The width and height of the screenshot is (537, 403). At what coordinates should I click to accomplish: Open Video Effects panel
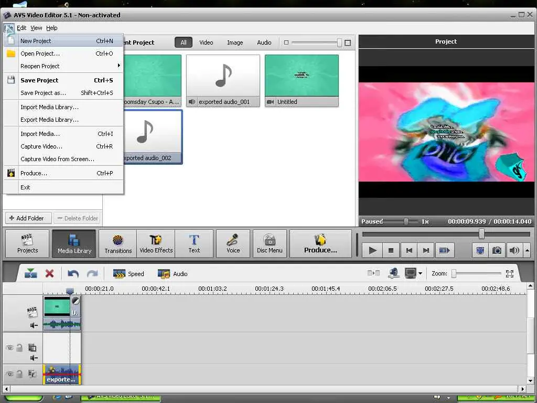pyautogui.click(x=156, y=243)
